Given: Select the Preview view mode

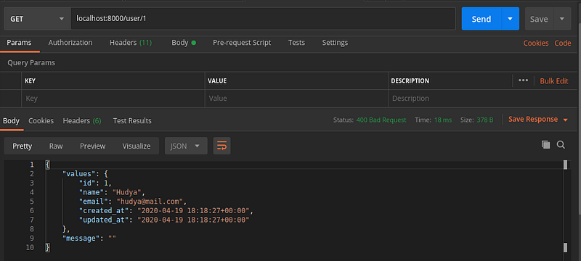Looking at the screenshot, I should 93,146.
